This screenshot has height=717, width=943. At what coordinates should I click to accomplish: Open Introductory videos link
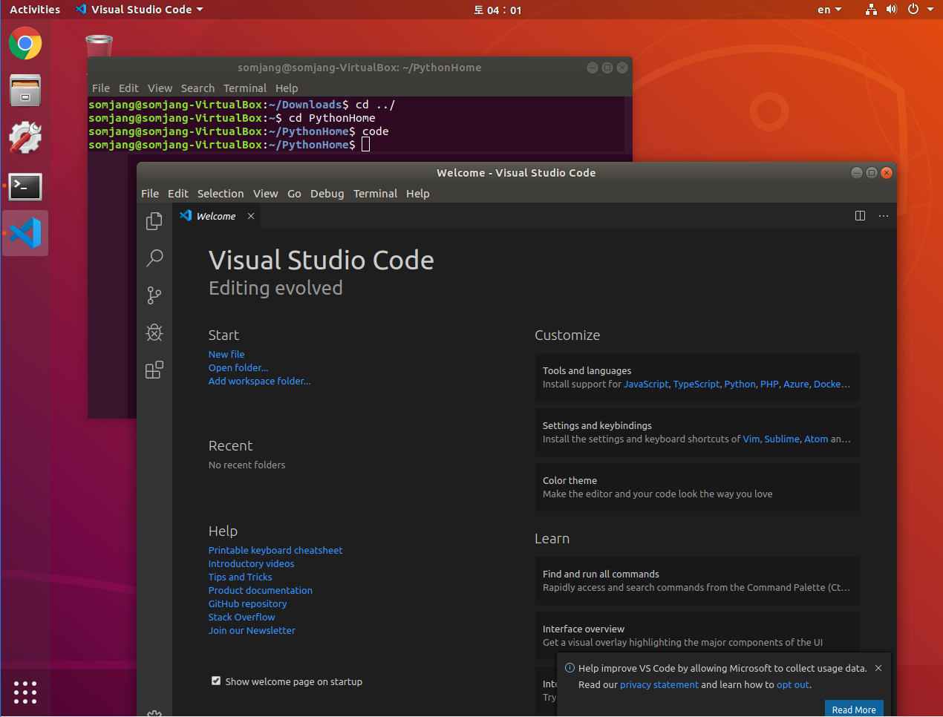(252, 564)
